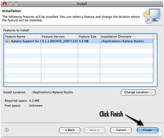This screenshot has height=138, width=164.
Task: Click the Feature Name column header
Action: click(x=23, y=37)
